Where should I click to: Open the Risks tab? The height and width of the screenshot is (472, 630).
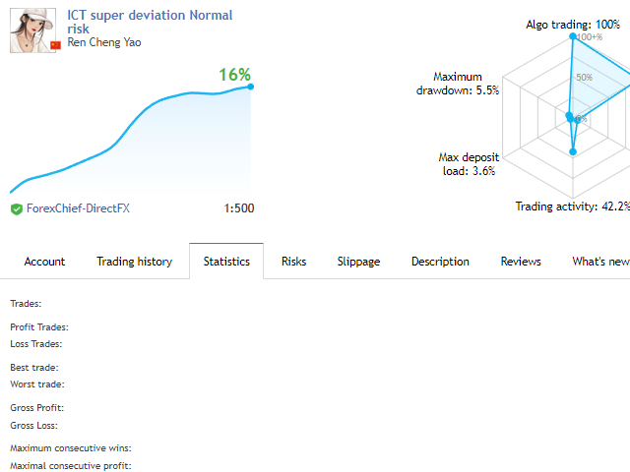point(293,262)
